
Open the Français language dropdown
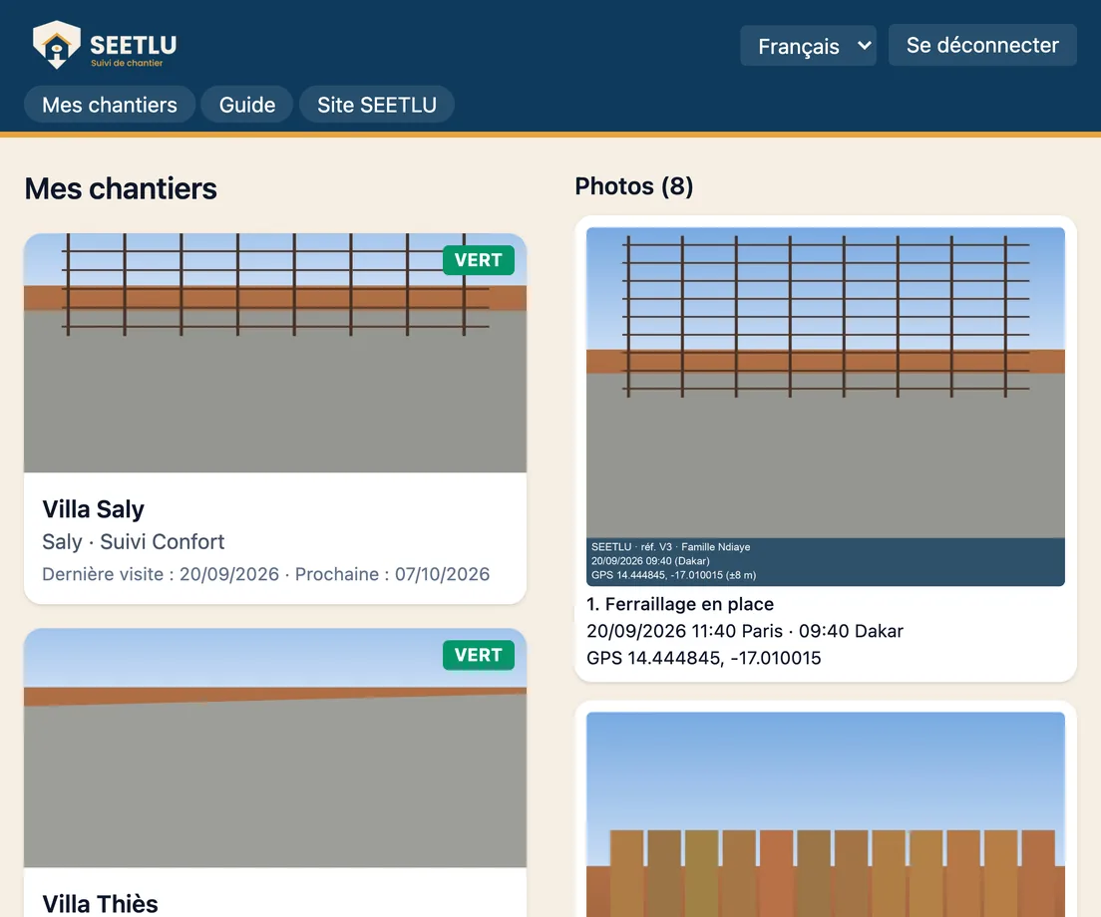808,46
